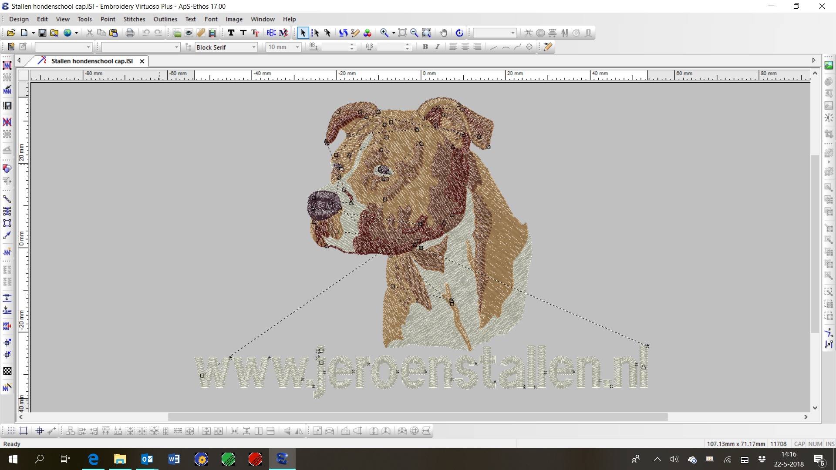Click the thread colors icon
This screenshot has width=836, height=470.
pos(367,33)
